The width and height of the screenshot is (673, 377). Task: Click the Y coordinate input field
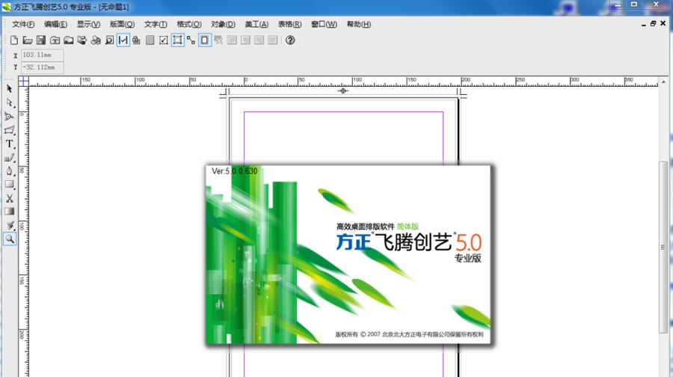43,67
